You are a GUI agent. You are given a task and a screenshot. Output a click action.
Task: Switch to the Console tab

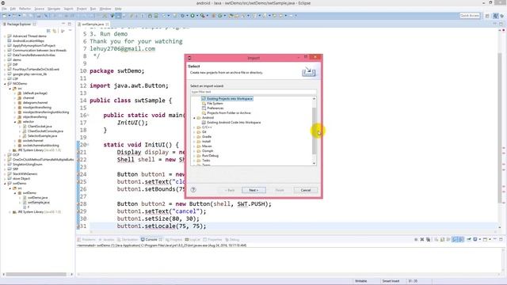point(151,239)
